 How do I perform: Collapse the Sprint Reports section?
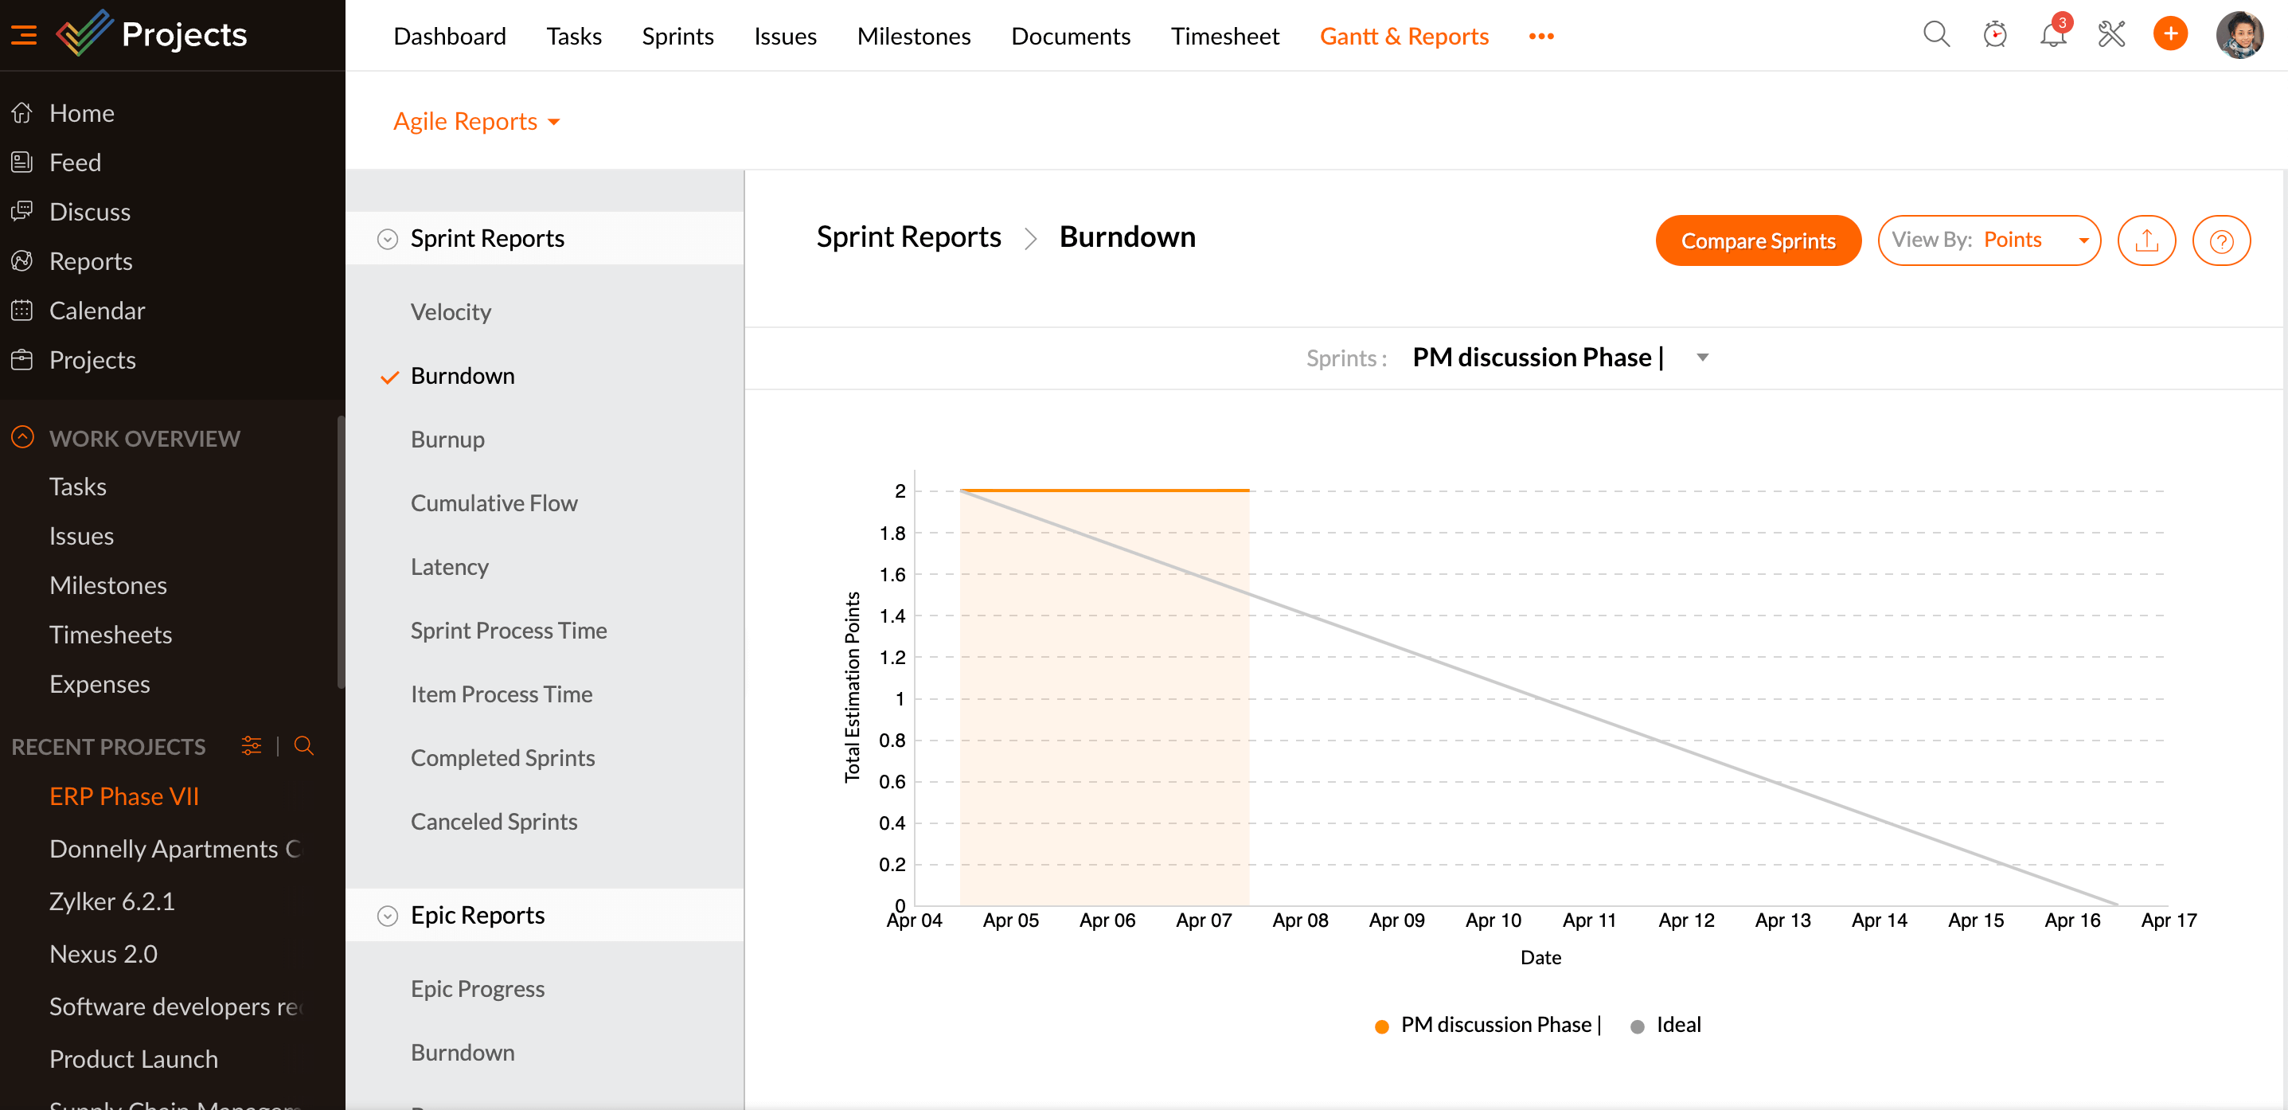[x=387, y=238]
